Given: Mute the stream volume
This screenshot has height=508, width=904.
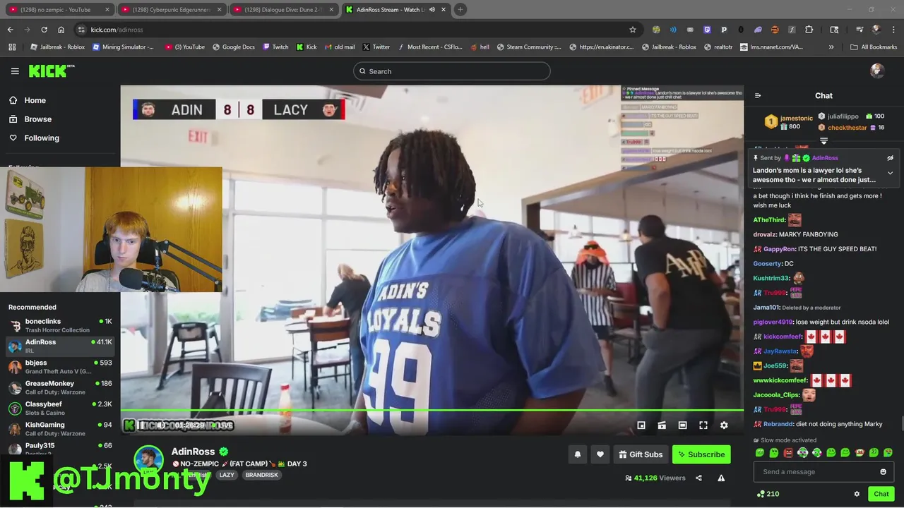Looking at the screenshot, I should 161,425.
